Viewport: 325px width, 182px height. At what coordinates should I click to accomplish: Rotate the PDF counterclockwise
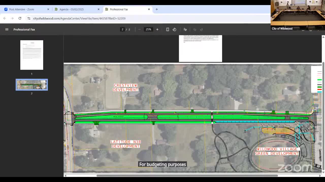click(174, 29)
